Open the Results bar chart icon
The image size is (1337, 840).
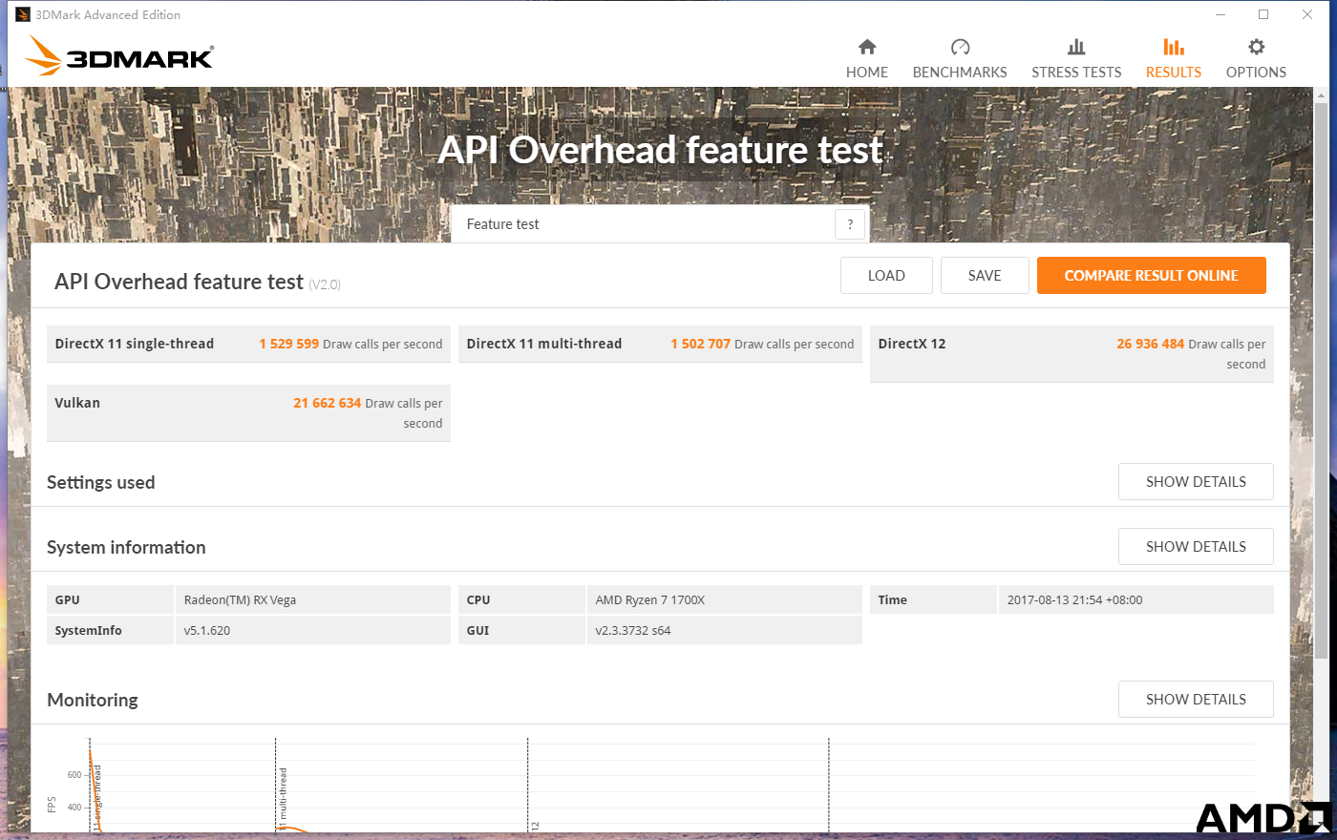1174,47
